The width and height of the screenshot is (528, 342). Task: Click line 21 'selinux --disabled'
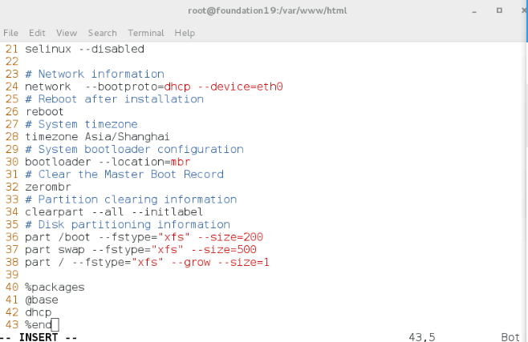point(84,49)
